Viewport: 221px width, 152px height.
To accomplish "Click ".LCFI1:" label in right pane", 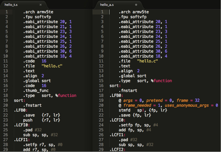I will (118, 135).
